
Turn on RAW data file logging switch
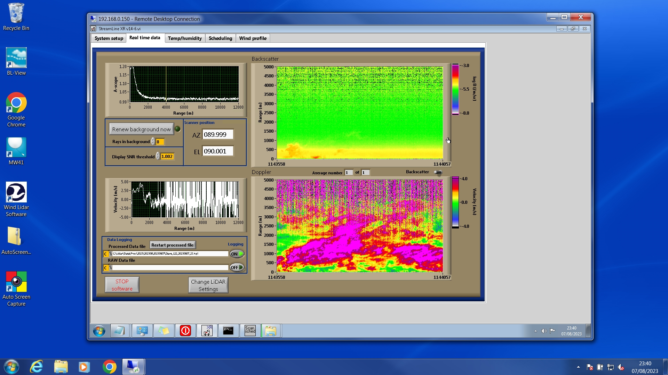click(237, 267)
